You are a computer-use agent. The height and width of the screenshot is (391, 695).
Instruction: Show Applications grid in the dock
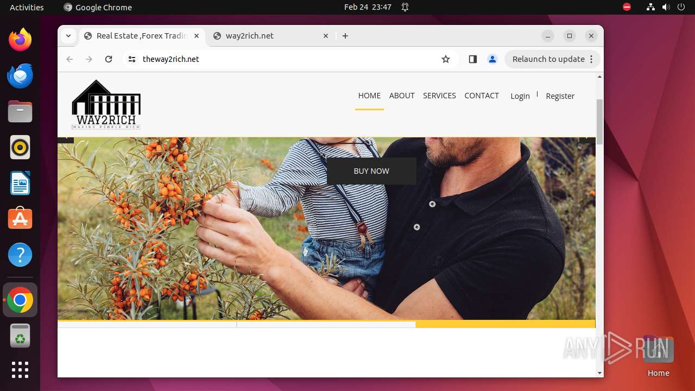coord(20,370)
